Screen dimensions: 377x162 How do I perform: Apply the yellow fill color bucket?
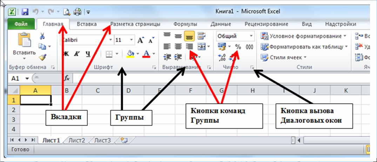[x=130, y=54]
